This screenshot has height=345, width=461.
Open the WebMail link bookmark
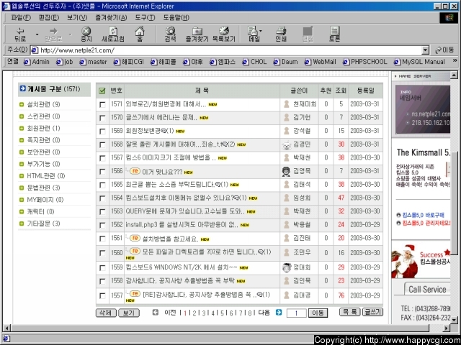pyautogui.click(x=320, y=62)
